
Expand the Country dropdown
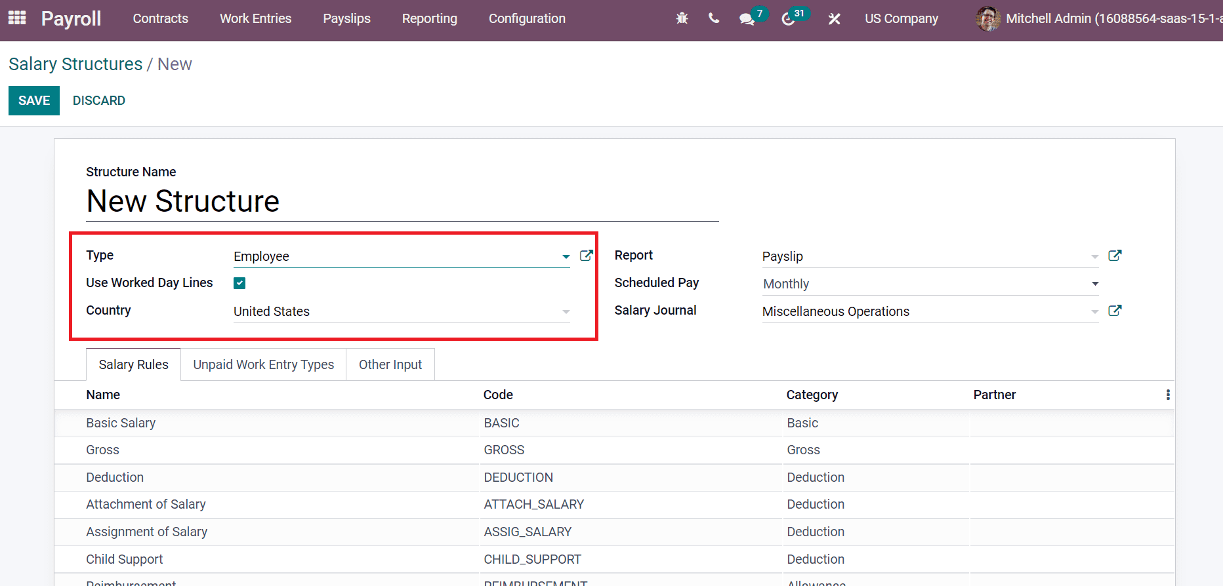[566, 312]
